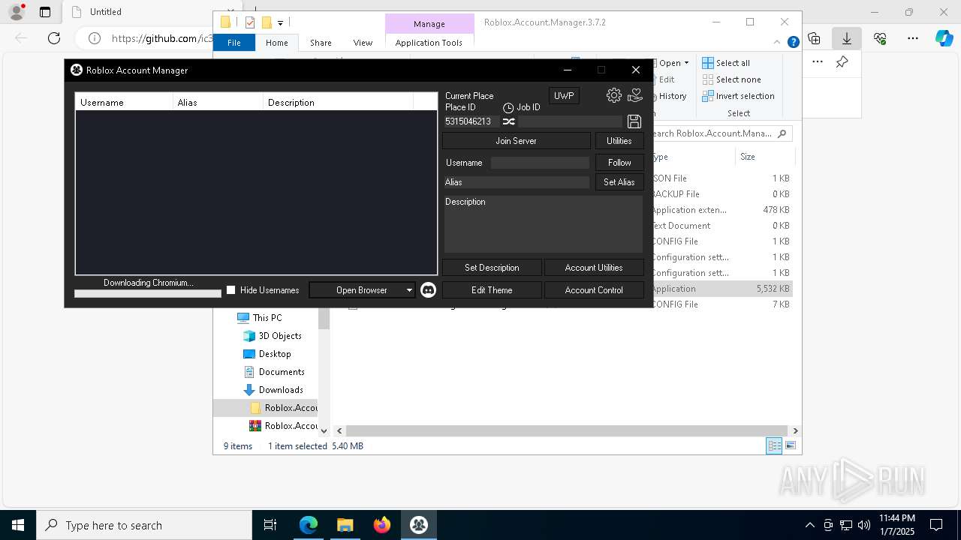Open Customize Quick Access Toolbar dropdown
Image resolution: width=961 pixels, height=540 pixels.
[280, 23]
